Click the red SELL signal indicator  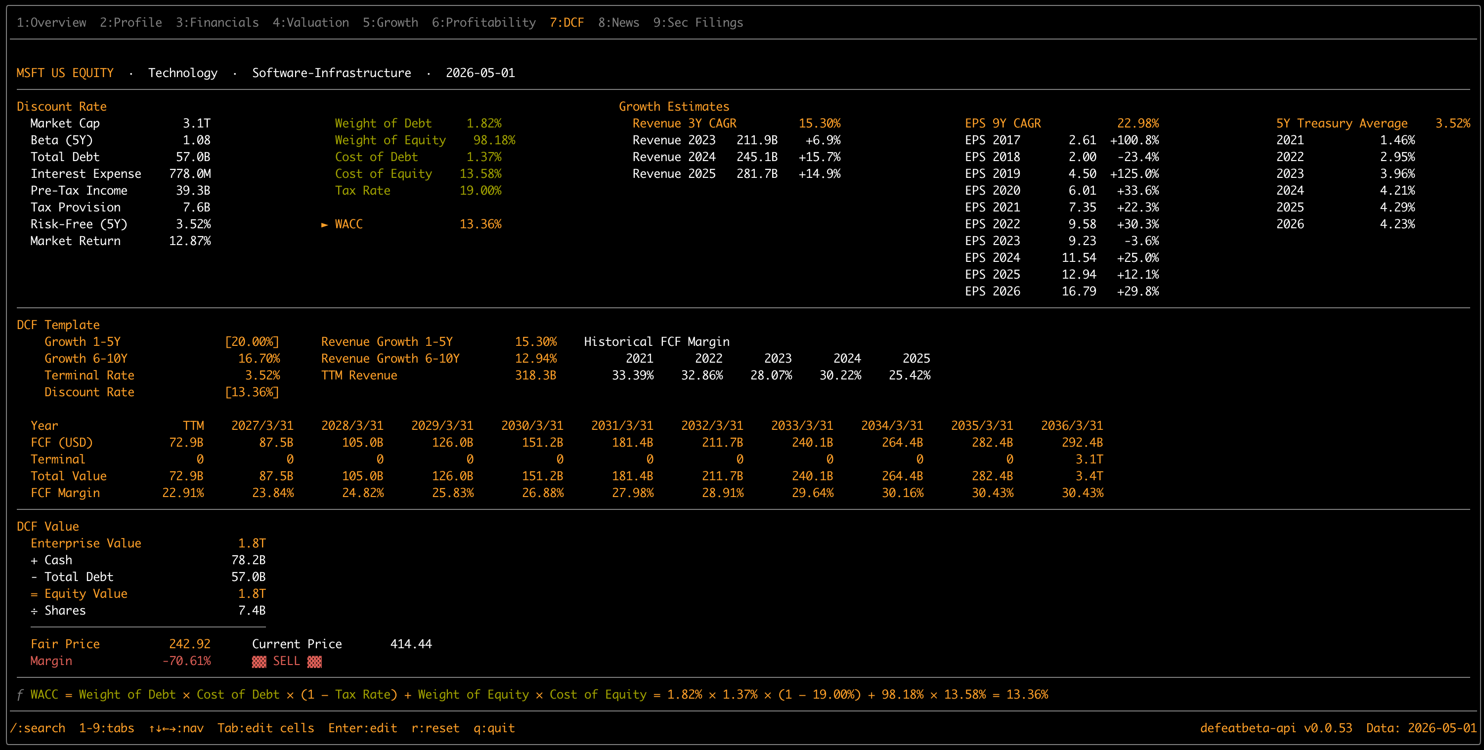[x=286, y=662]
